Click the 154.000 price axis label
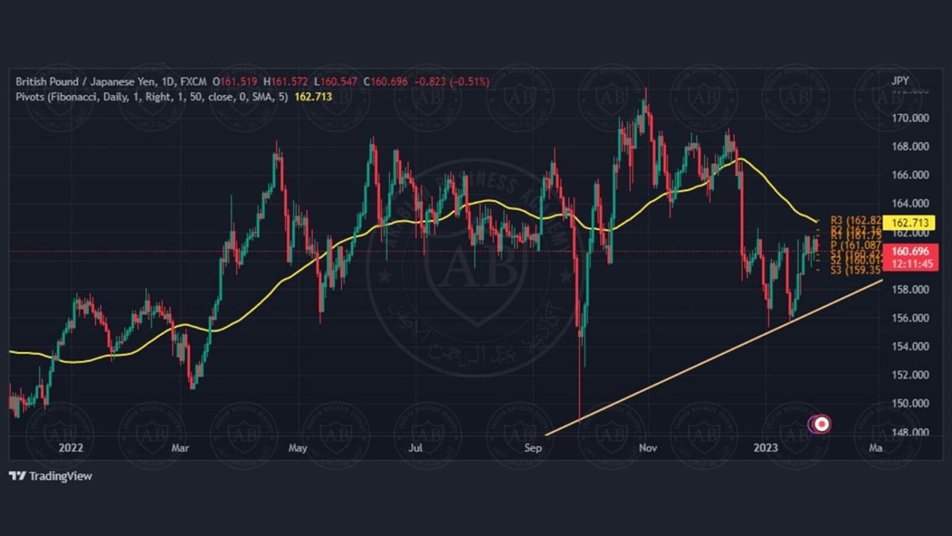 click(x=910, y=347)
